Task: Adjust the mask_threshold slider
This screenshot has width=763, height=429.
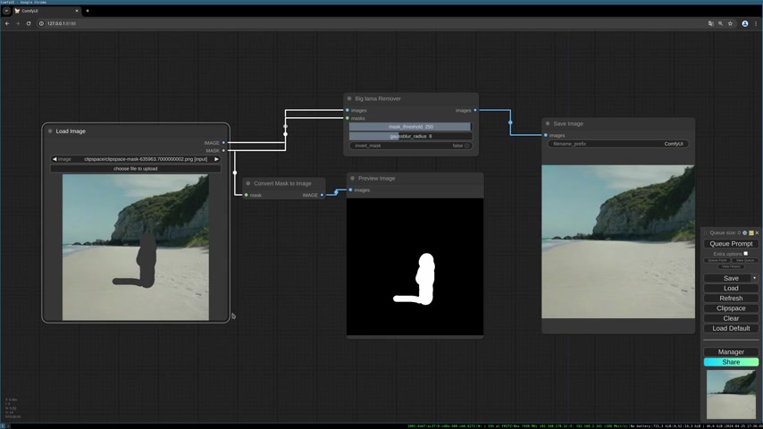Action: click(x=411, y=127)
